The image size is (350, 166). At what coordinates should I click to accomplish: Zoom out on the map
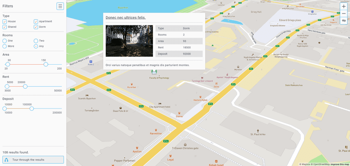pos(344,14)
